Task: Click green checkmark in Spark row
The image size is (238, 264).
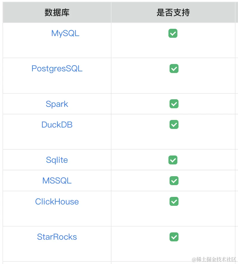Action: (174, 104)
